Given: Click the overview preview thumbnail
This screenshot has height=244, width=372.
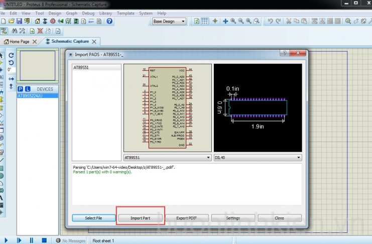Looking at the screenshot, I should pos(38,65).
